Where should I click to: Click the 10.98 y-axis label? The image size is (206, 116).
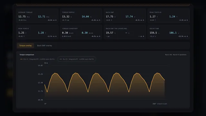point(40,100)
